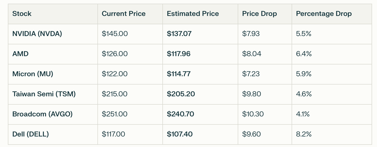Click the Estimated Price column header
The image size is (377, 147).
tap(193, 14)
